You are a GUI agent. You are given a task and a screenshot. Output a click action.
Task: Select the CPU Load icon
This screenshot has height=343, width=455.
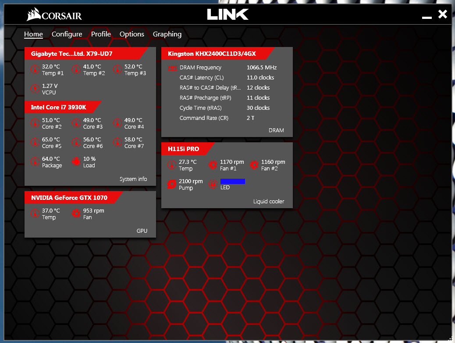click(x=76, y=162)
